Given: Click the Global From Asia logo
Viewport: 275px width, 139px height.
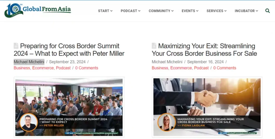Looking at the screenshot, I should (x=38, y=10).
